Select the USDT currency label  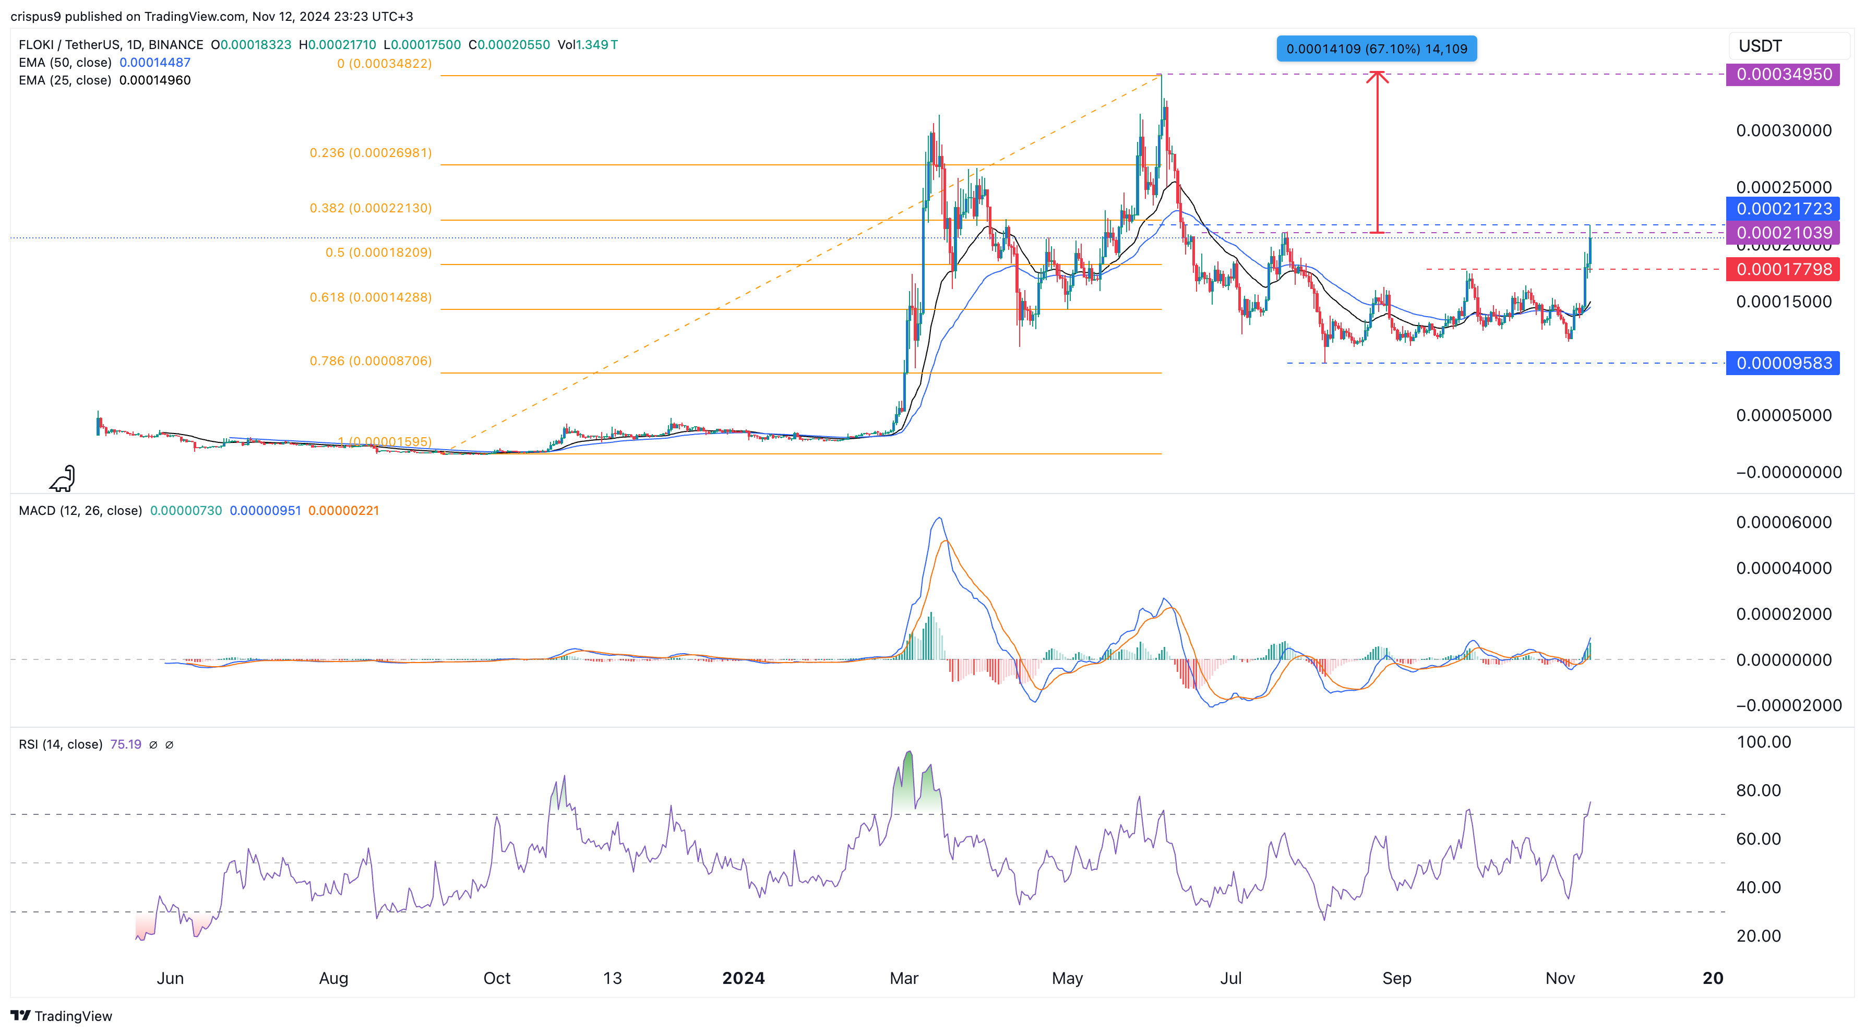pos(1760,45)
